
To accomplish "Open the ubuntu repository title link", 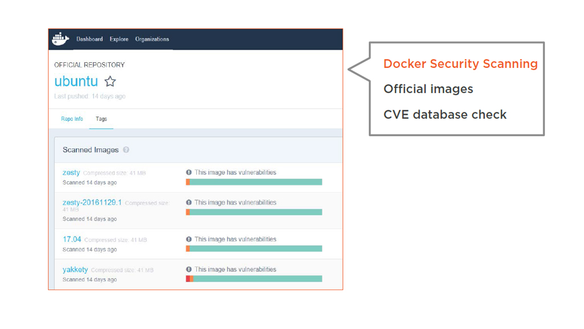I will point(76,82).
